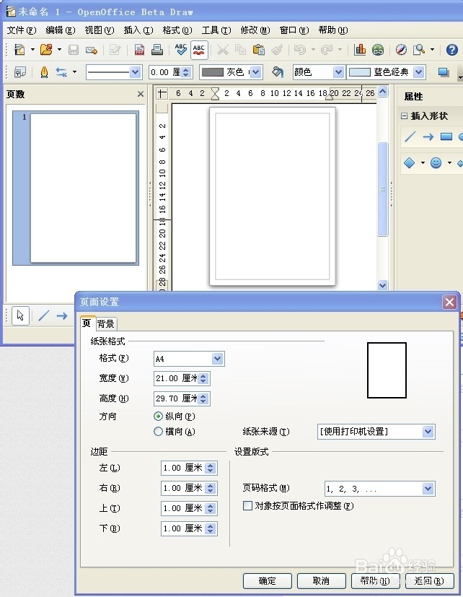Viewport: 463px width, 597px height.
Task: Click the Navigator compass icon
Action: tap(401, 50)
